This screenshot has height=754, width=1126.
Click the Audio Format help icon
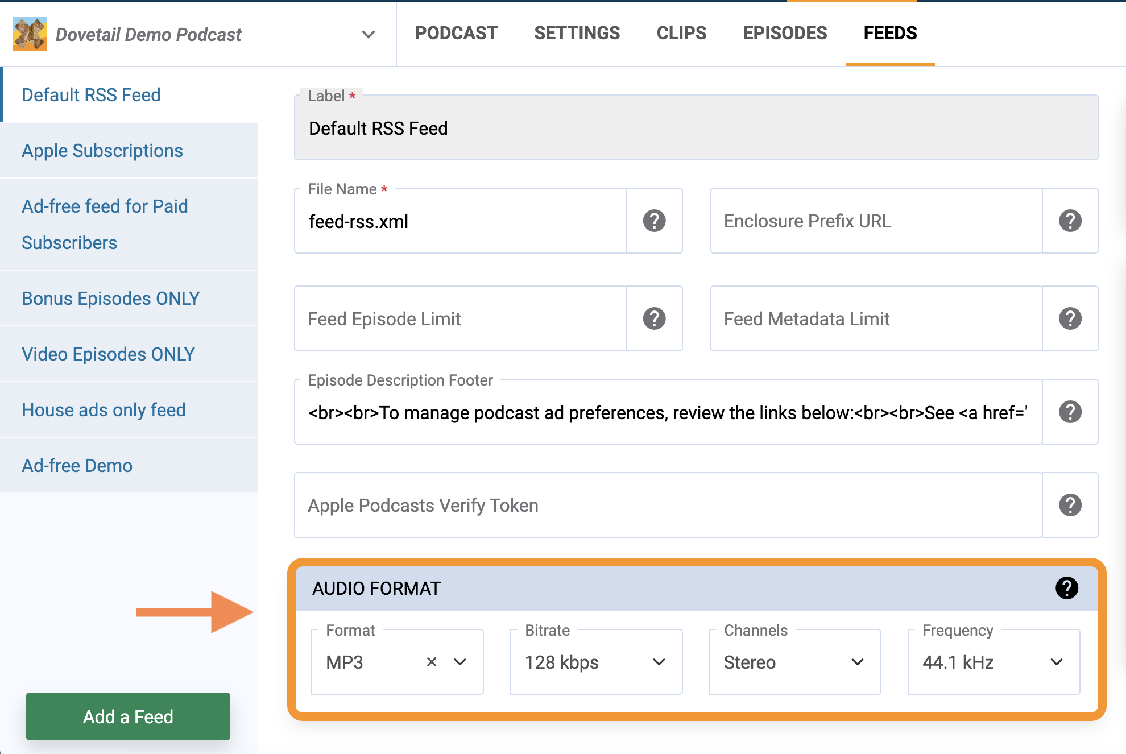coord(1066,588)
